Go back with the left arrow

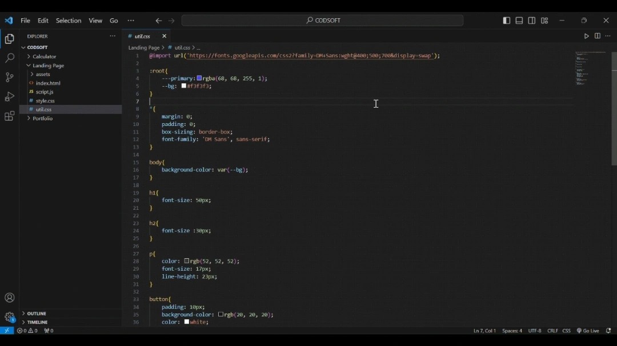pyautogui.click(x=159, y=21)
